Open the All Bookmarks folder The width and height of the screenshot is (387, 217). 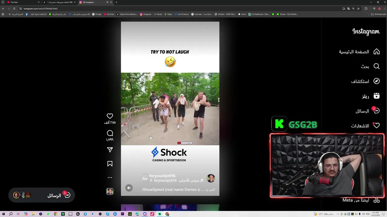pos(379,14)
